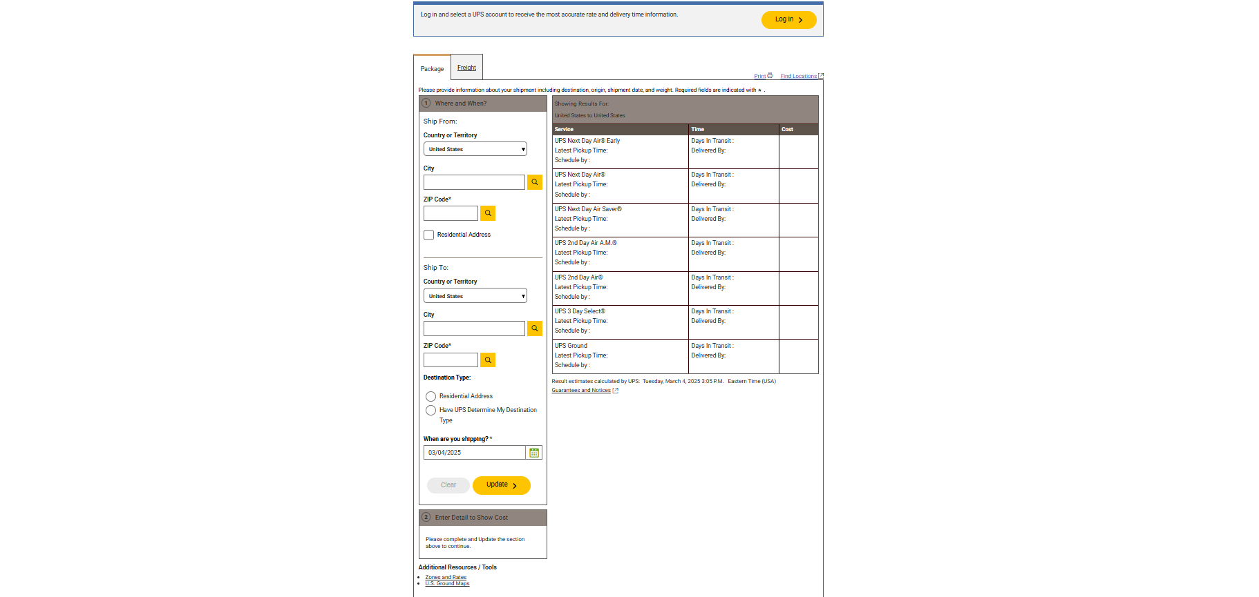Click the UPS 2nd Day Air A.M.® service row
Screen dimensions: 1259x597
point(685,254)
